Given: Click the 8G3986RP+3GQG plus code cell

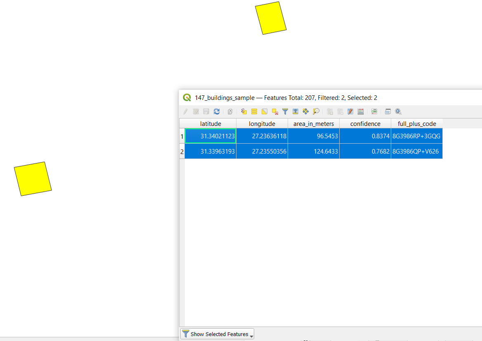Looking at the screenshot, I should pos(416,136).
